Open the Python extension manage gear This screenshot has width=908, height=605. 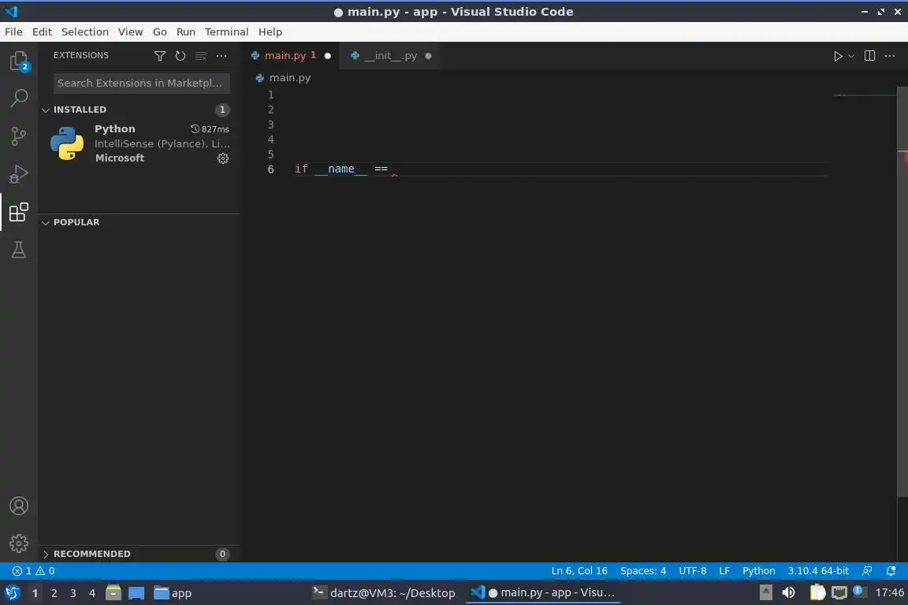point(223,158)
